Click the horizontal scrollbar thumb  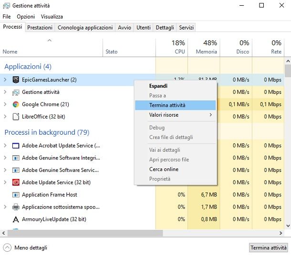pos(85,233)
